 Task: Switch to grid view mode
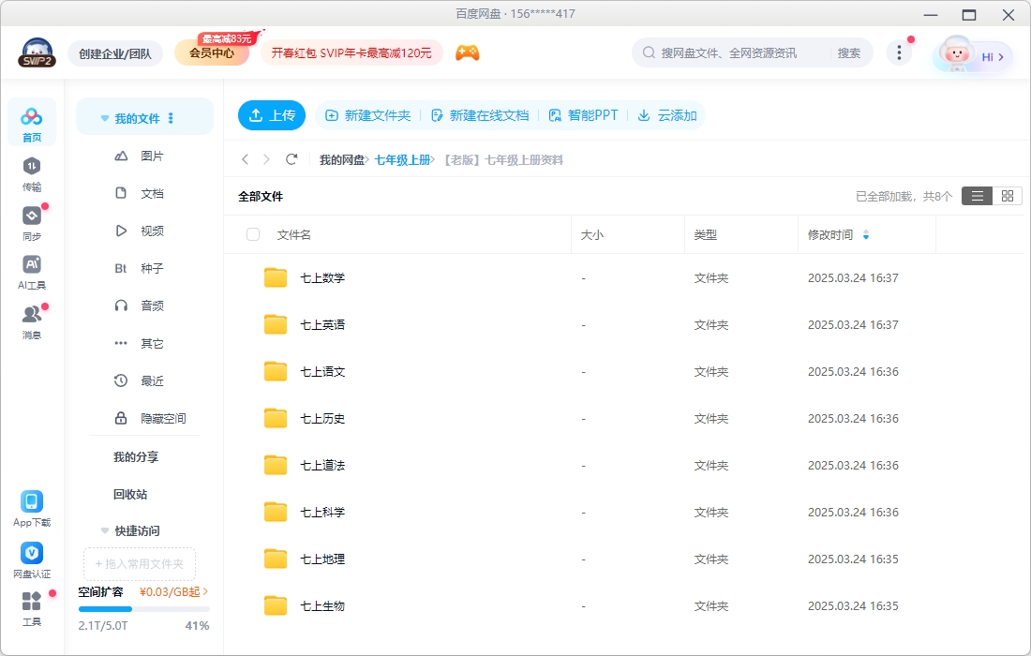click(x=1008, y=196)
